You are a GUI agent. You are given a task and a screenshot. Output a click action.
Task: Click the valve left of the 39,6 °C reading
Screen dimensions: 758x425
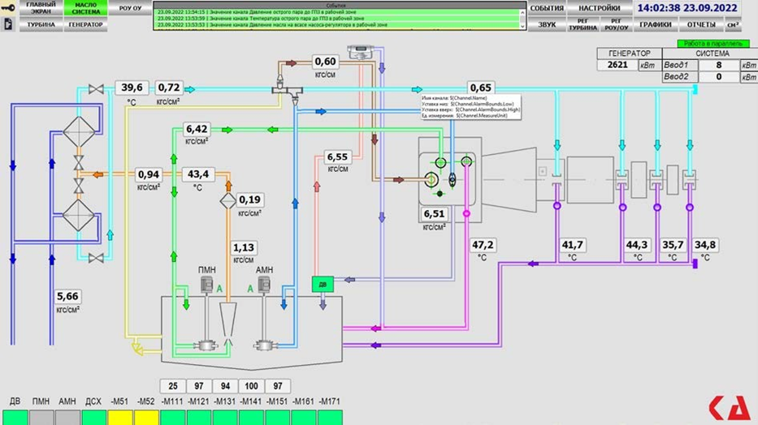pos(96,89)
